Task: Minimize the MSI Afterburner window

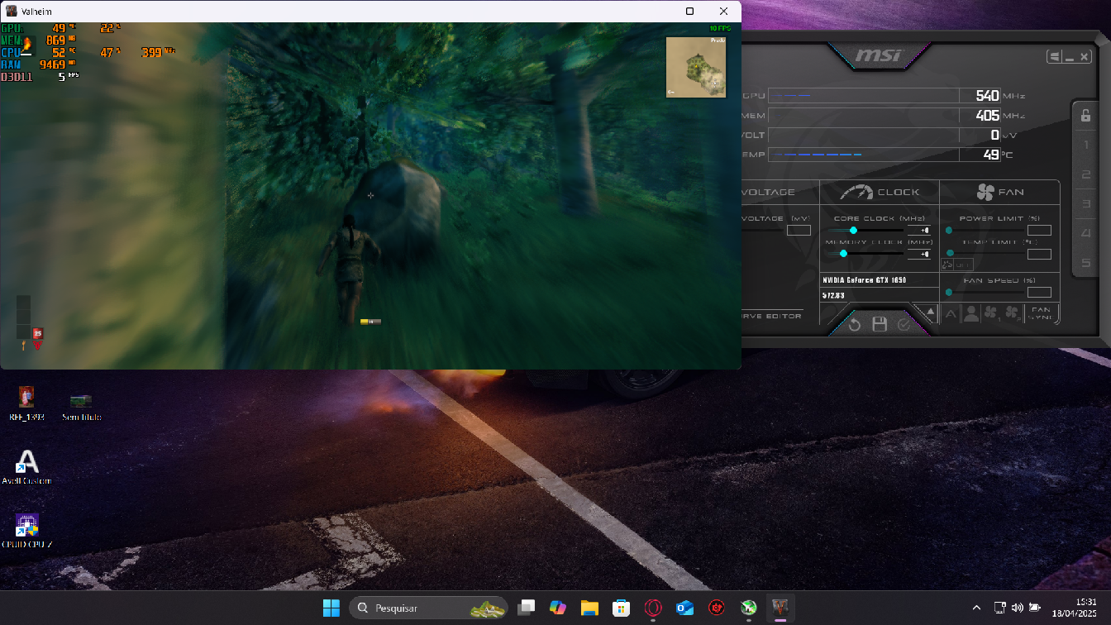Action: coord(1070,57)
